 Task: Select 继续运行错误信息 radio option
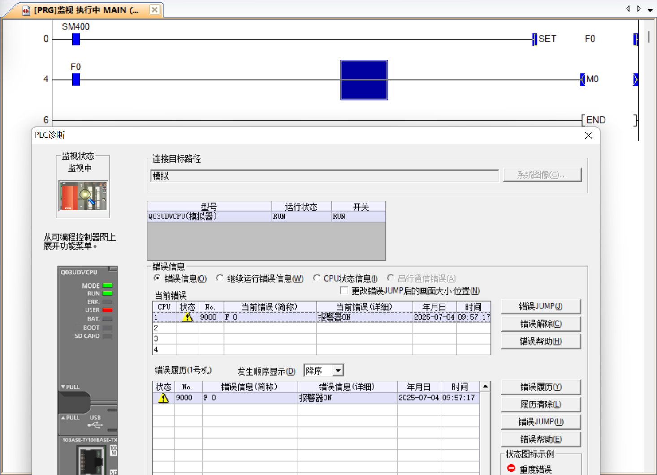pos(220,278)
